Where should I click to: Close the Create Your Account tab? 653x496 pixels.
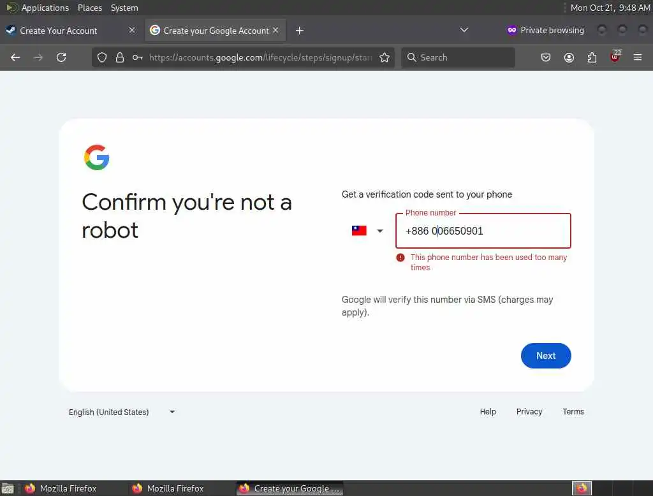click(132, 30)
